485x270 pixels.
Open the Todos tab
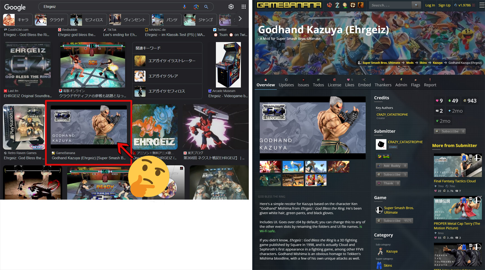(318, 83)
